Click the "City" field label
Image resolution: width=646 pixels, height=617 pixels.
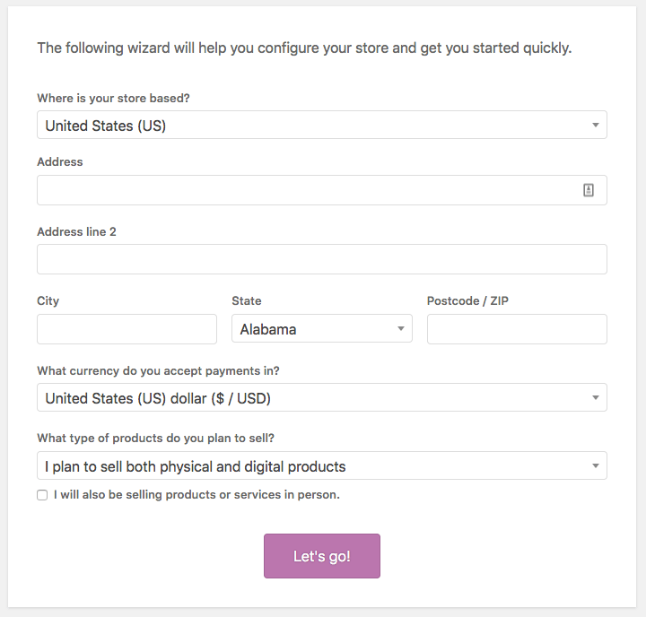click(x=48, y=301)
